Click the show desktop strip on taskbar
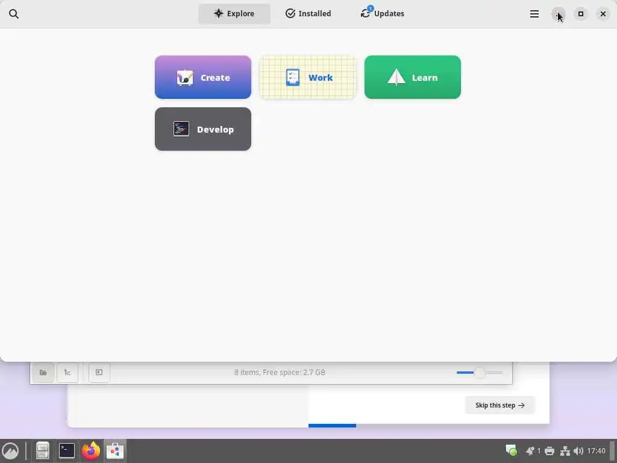This screenshot has width=617, height=463. pos(612,451)
